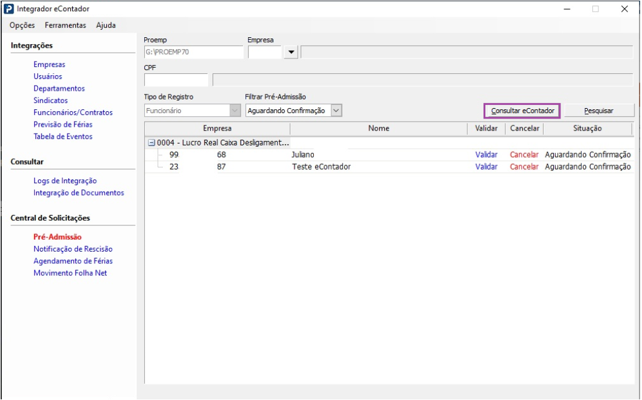The width and height of the screenshot is (642, 400).
Task: Open the Empresa dropdown arrow
Action: 291,52
